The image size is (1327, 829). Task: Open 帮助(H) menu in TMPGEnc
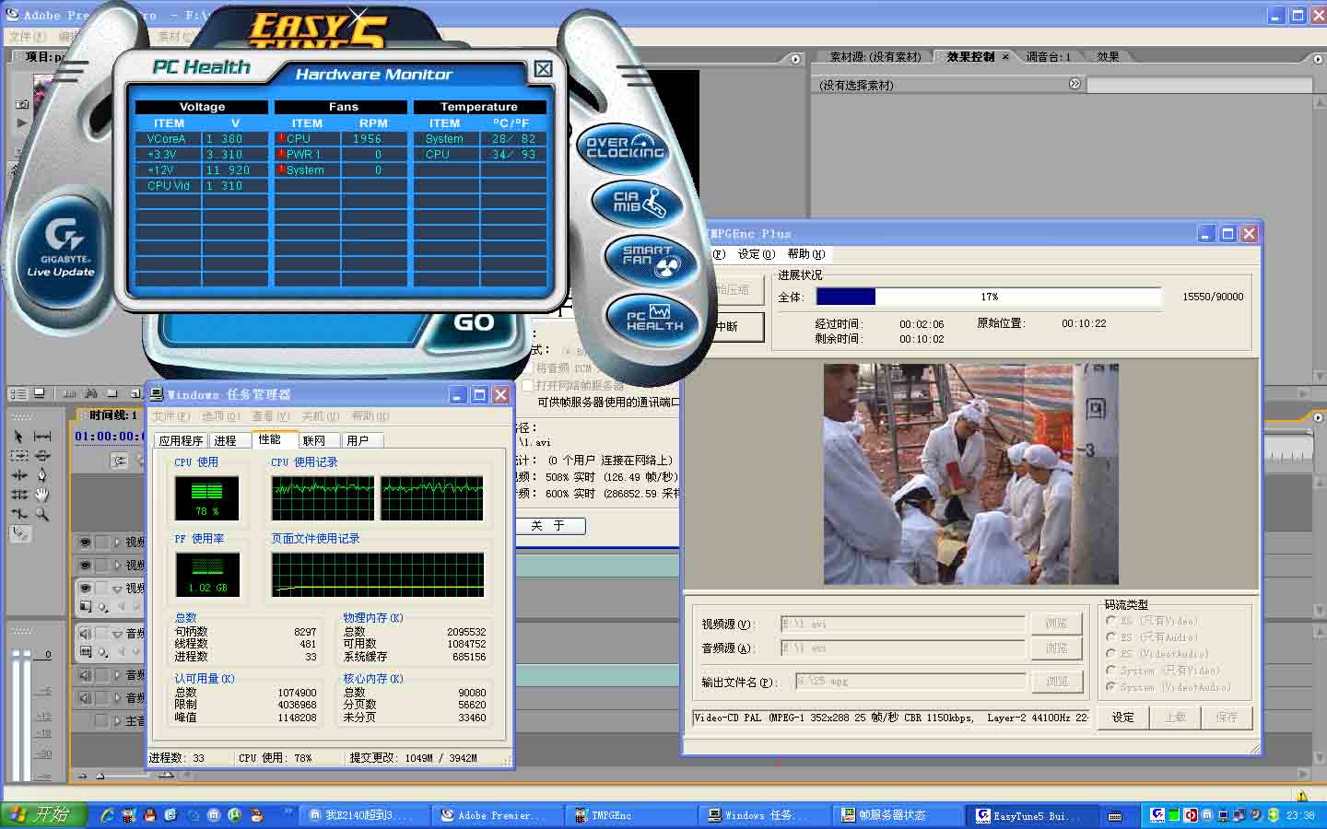pyautogui.click(x=806, y=254)
